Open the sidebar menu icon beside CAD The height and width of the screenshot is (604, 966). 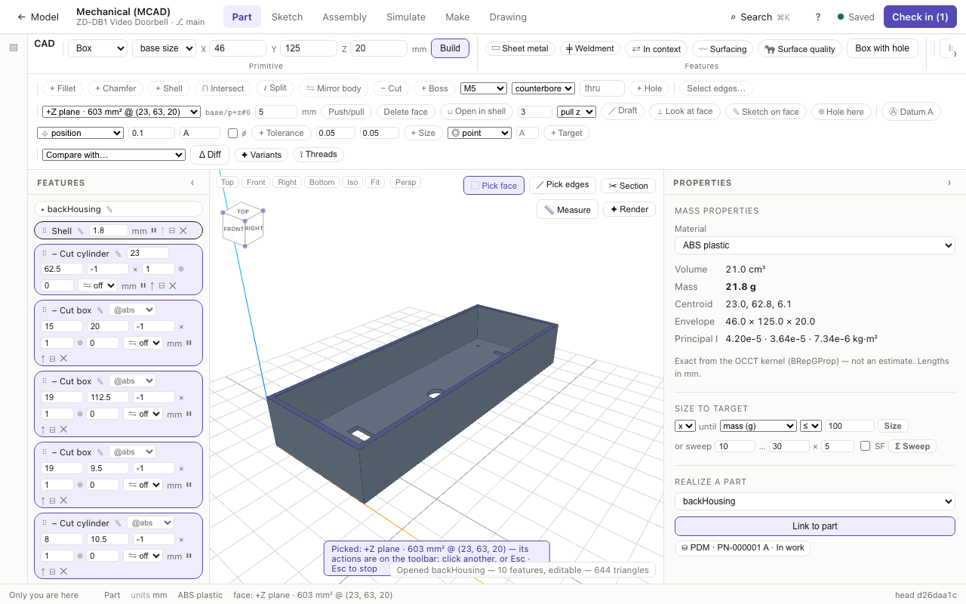14,48
